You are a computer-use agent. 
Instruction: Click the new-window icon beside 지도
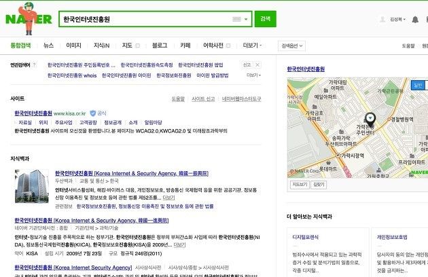[x=137, y=45]
